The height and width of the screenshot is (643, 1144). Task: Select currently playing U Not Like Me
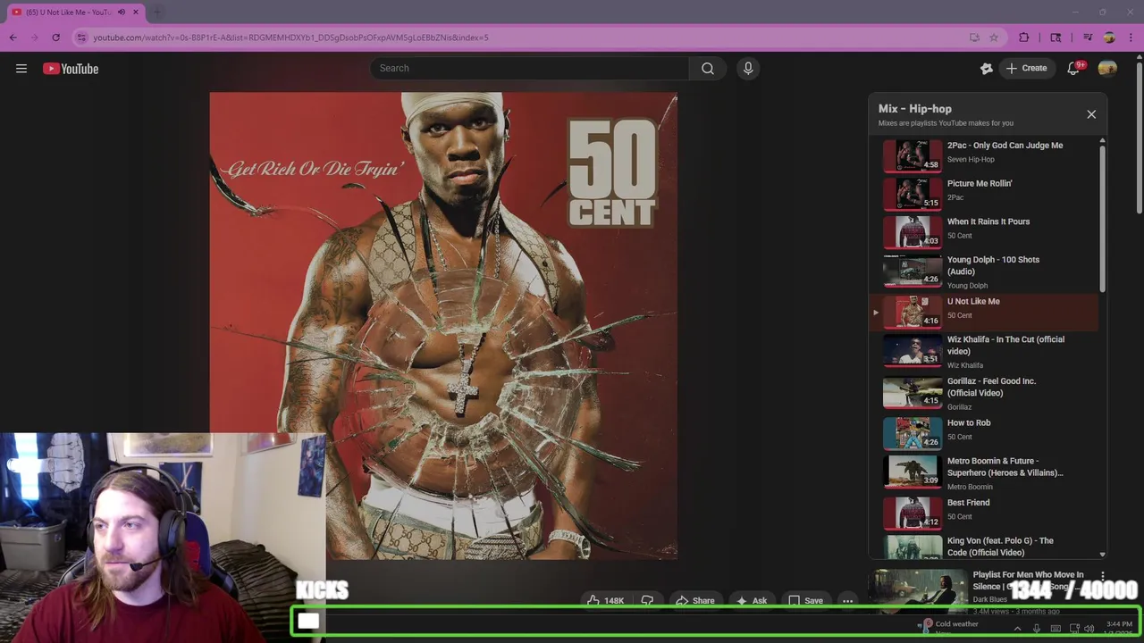coord(983,312)
